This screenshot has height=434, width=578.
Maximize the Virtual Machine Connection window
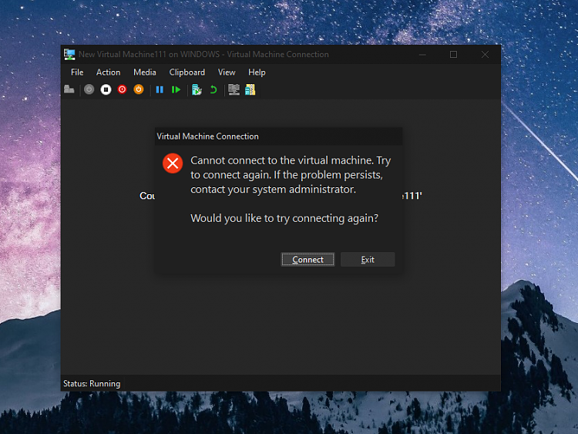pos(453,55)
